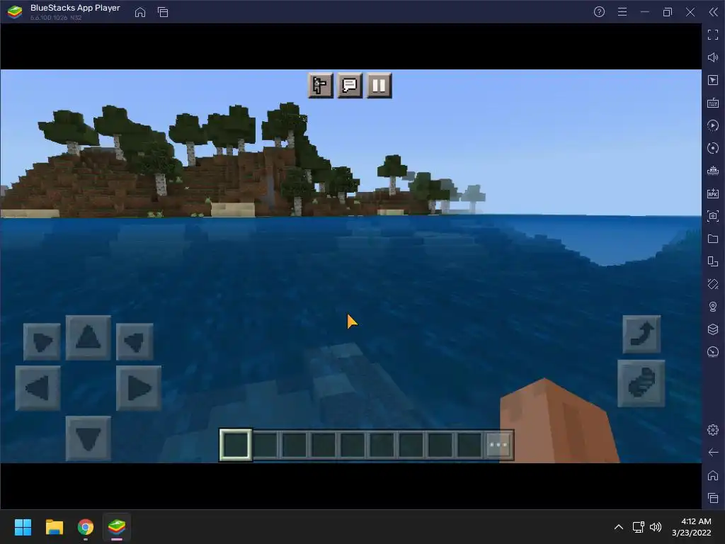Click Android recents icon at sidebar bottom
Viewport: 725px width, 544px height.
coord(713,498)
